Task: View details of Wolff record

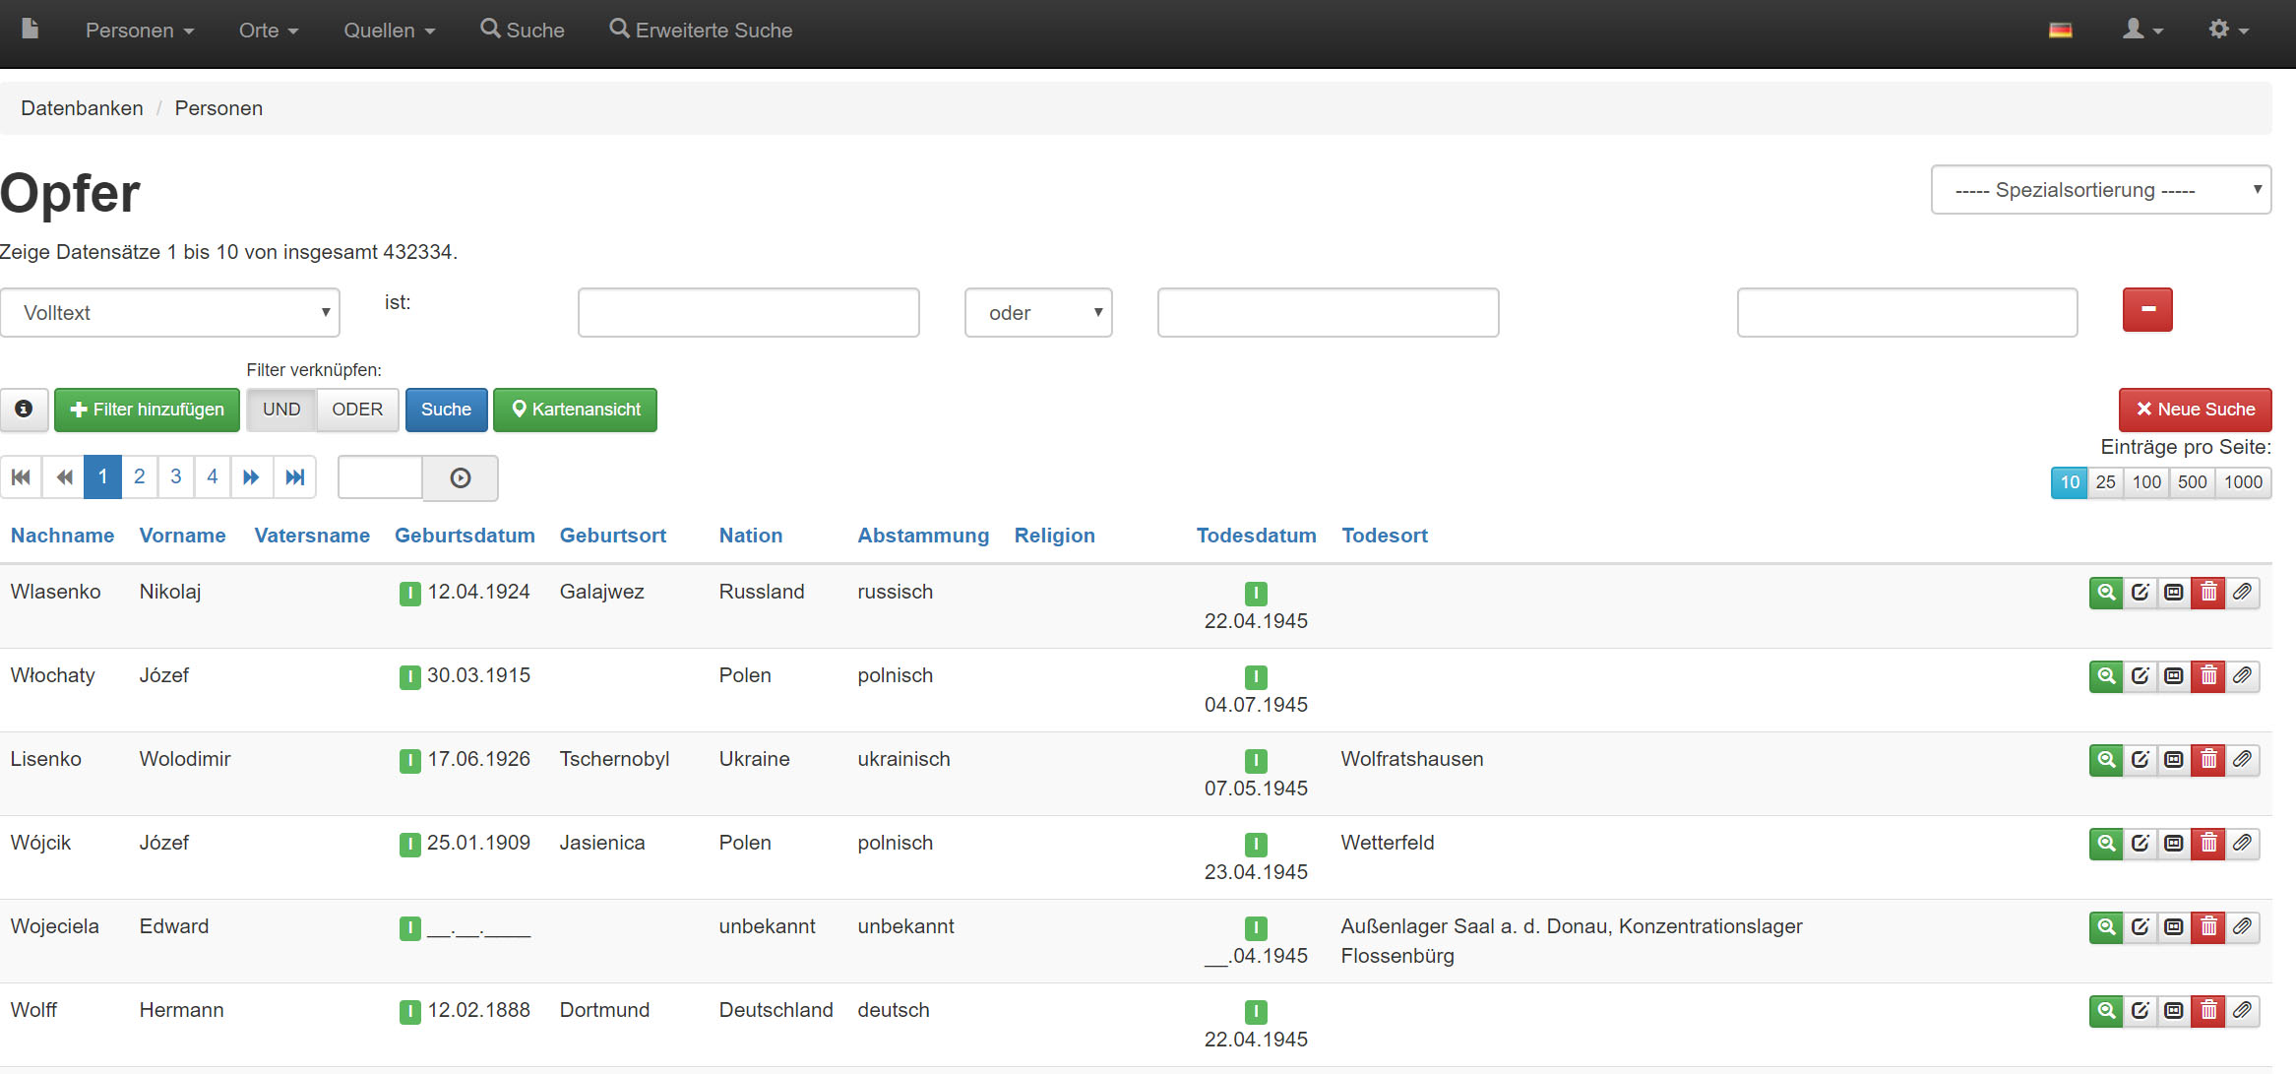Action: click(2106, 1011)
